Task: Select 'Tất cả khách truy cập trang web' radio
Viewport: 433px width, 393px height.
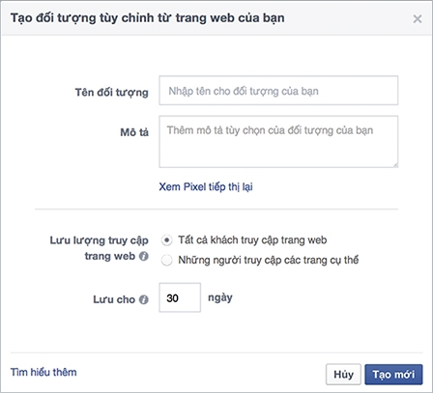Action: tap(166, 240)
